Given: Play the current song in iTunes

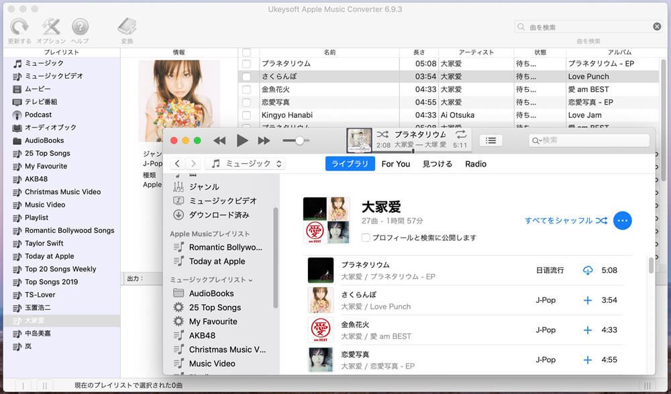Looking at the screenshot, I should (x=242, y=140).
